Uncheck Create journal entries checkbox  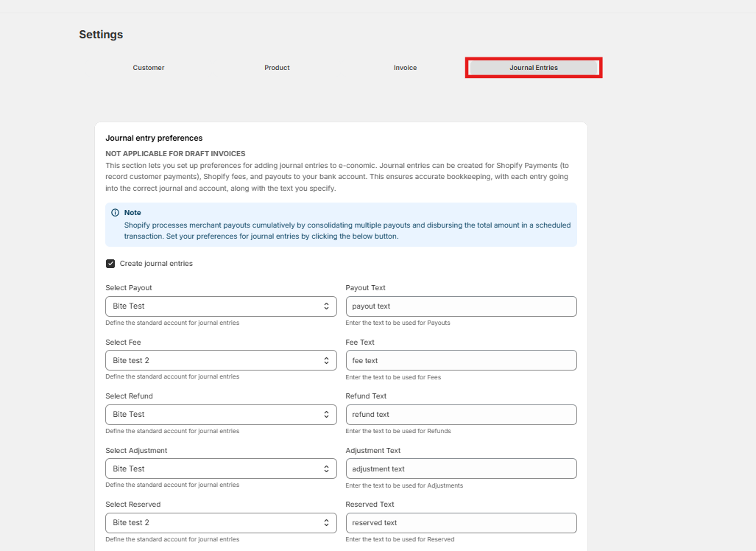click(x=110, y=264)
